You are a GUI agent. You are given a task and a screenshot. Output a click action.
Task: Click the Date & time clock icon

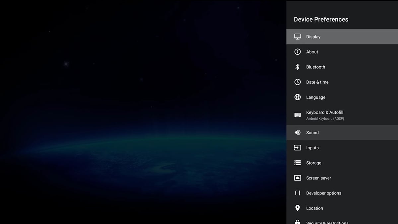[298, 82]
